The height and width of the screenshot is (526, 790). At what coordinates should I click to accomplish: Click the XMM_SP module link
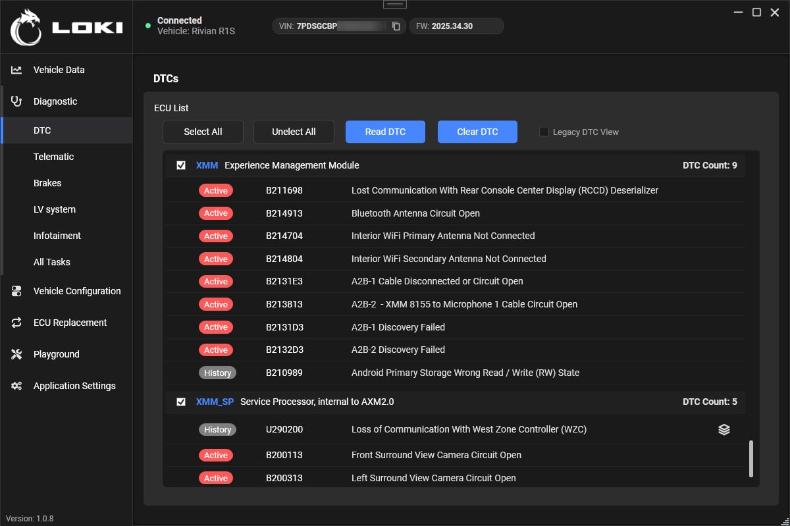click(215, 402)
